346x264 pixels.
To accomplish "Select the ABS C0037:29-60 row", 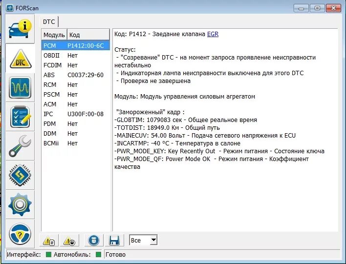I will click(x=75, y=75).
